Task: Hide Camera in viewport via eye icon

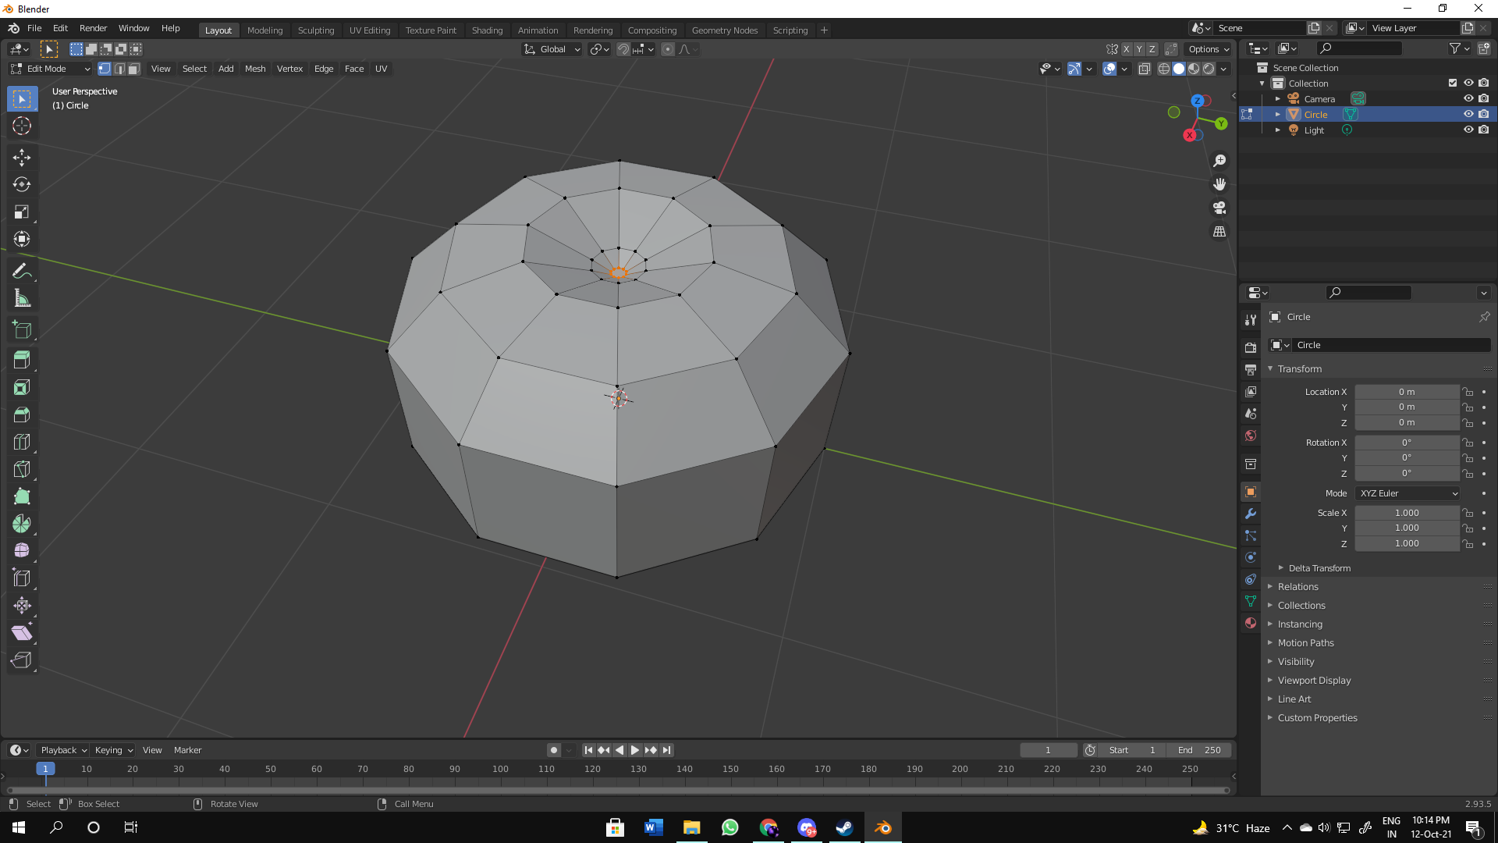Action: click(1468, 98)
